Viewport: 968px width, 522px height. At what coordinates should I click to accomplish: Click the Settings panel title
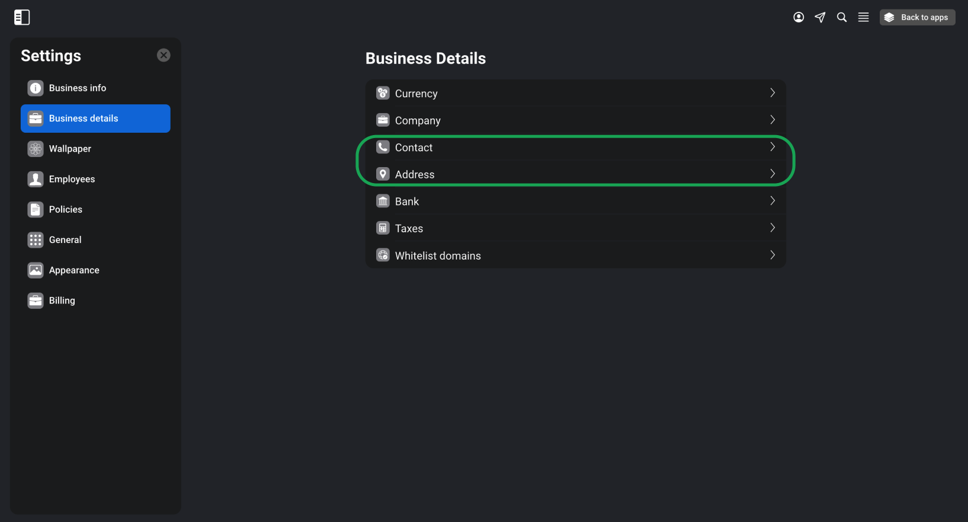click(51, 56)
